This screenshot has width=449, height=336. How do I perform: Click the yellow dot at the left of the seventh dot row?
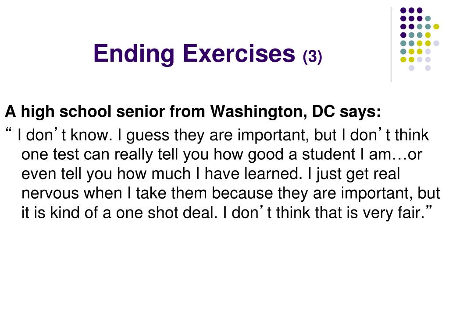403,59
